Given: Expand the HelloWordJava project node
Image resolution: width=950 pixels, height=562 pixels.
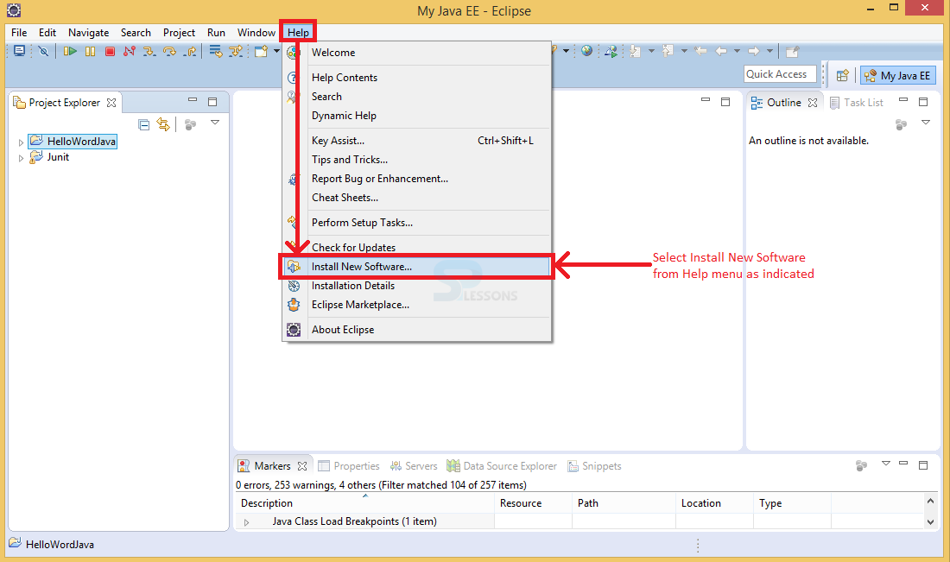Looking at the screenshot, I should tap(21, 142).
